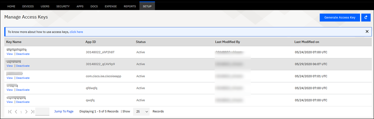Screen dimensions: 374x119
Task: Click date 05/29/2020 06:07 UTC
Action: [311, 64]
